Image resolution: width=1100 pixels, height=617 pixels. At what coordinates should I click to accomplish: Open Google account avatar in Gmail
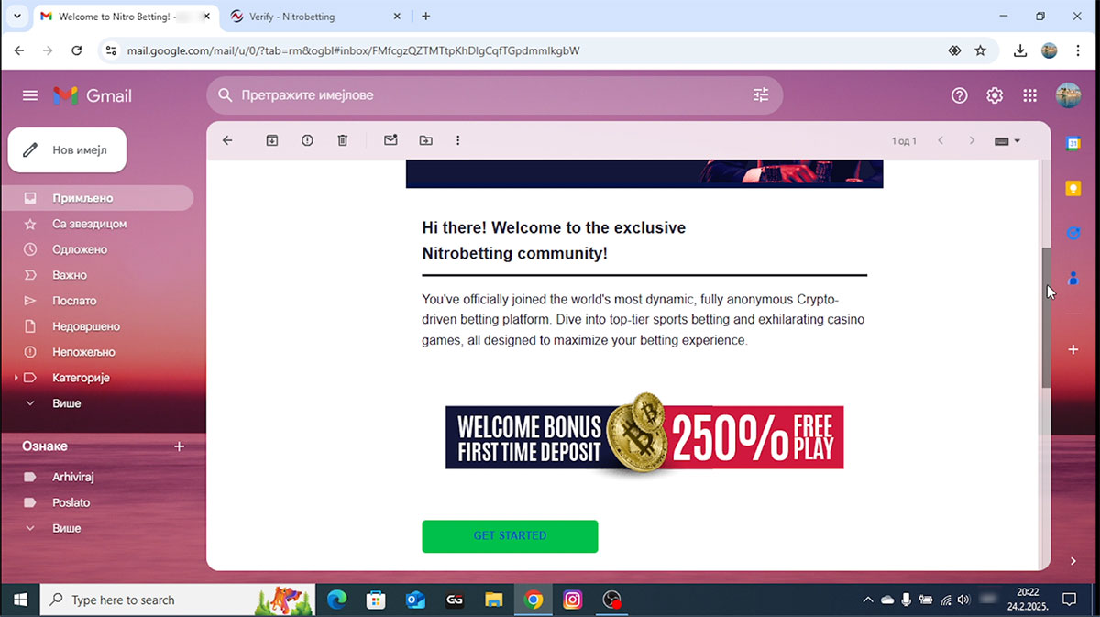click(1068, 95)
